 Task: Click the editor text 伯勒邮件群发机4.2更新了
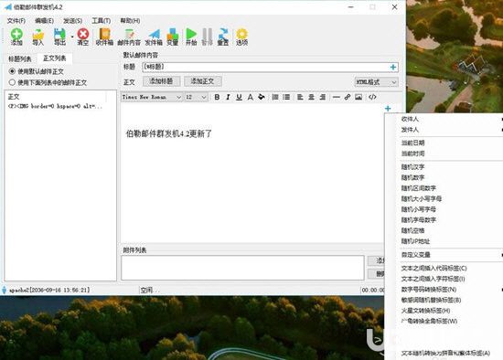coord(169,133)
